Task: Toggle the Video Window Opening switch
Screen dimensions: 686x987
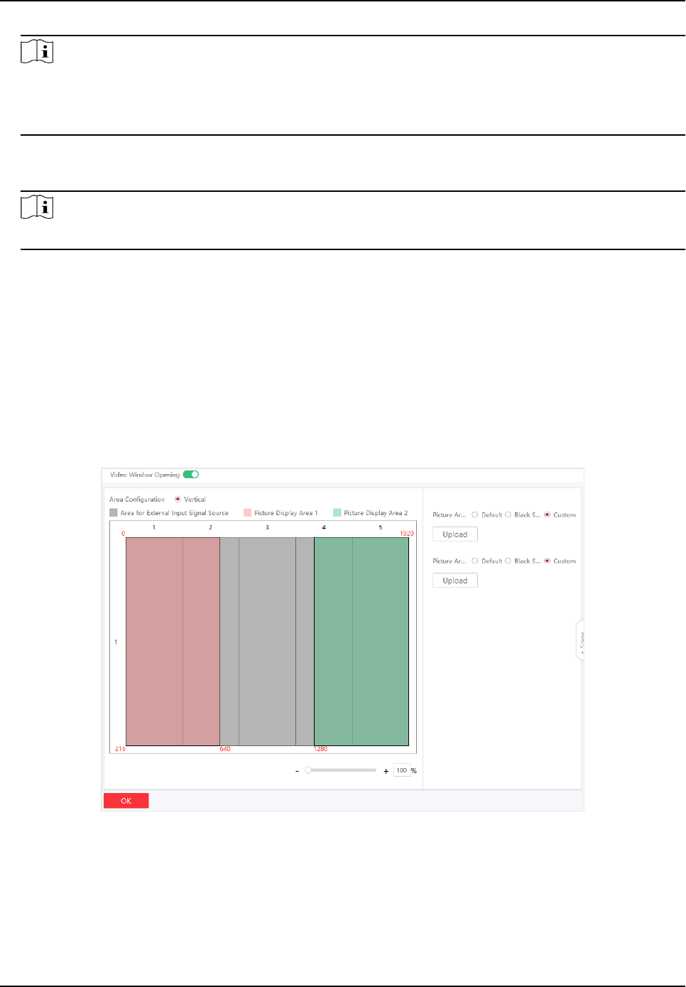Action: (x=190, y=475)
